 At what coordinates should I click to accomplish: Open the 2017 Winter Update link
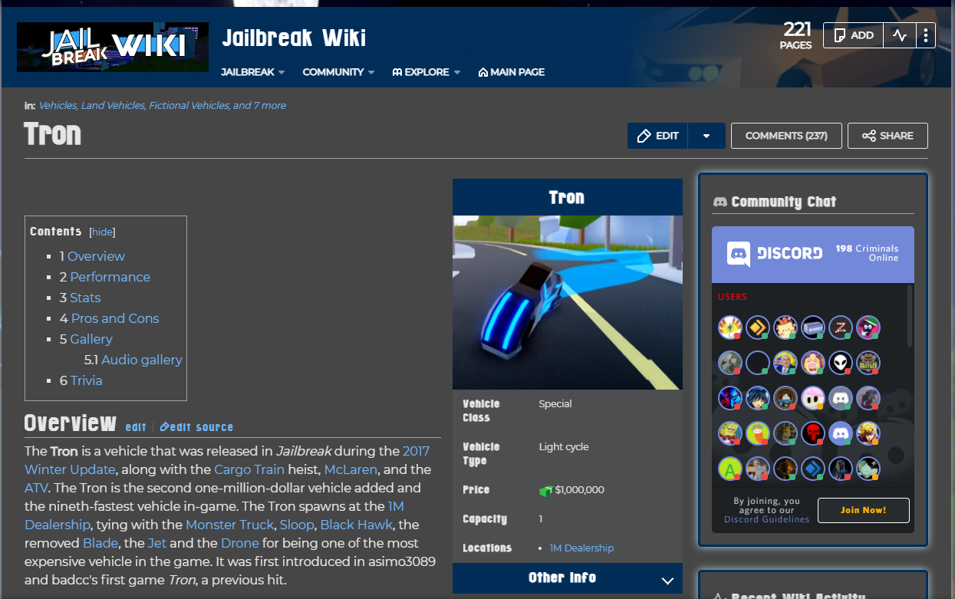coord(227,460)
